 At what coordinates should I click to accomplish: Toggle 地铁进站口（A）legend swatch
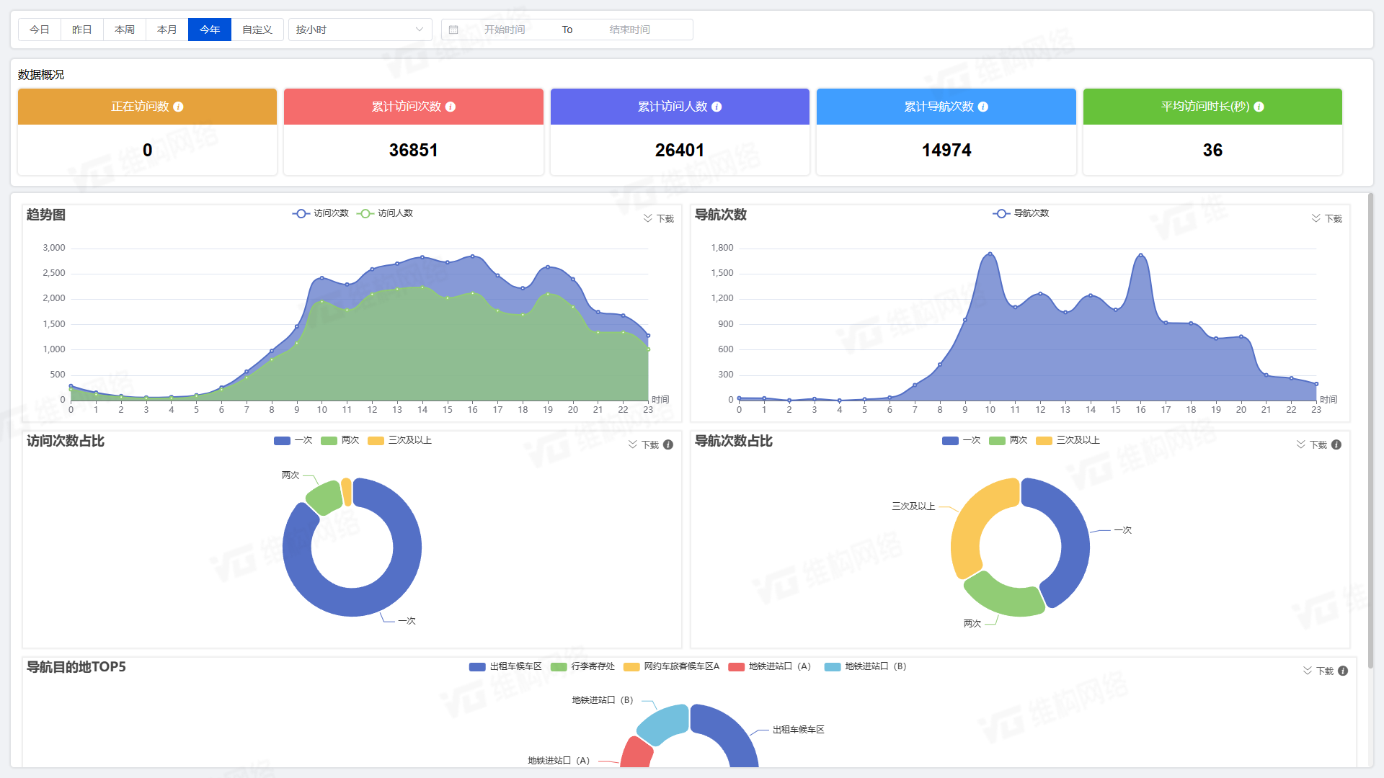tap(736, 667)
